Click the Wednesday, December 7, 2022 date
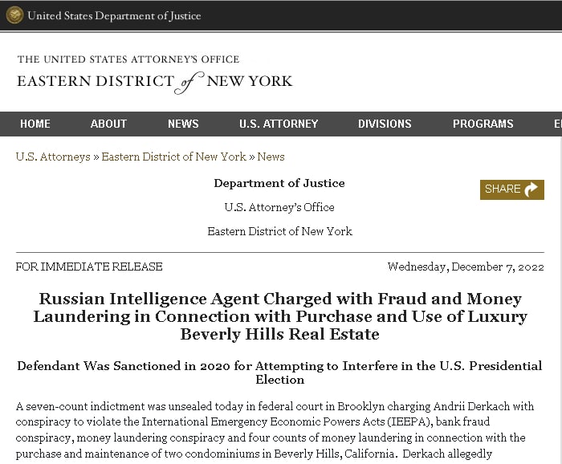The width and height of the screenshot is (562, 464). [x=466, y=267]
